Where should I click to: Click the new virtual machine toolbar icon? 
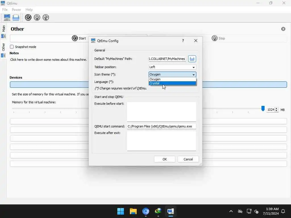(7, 17)
